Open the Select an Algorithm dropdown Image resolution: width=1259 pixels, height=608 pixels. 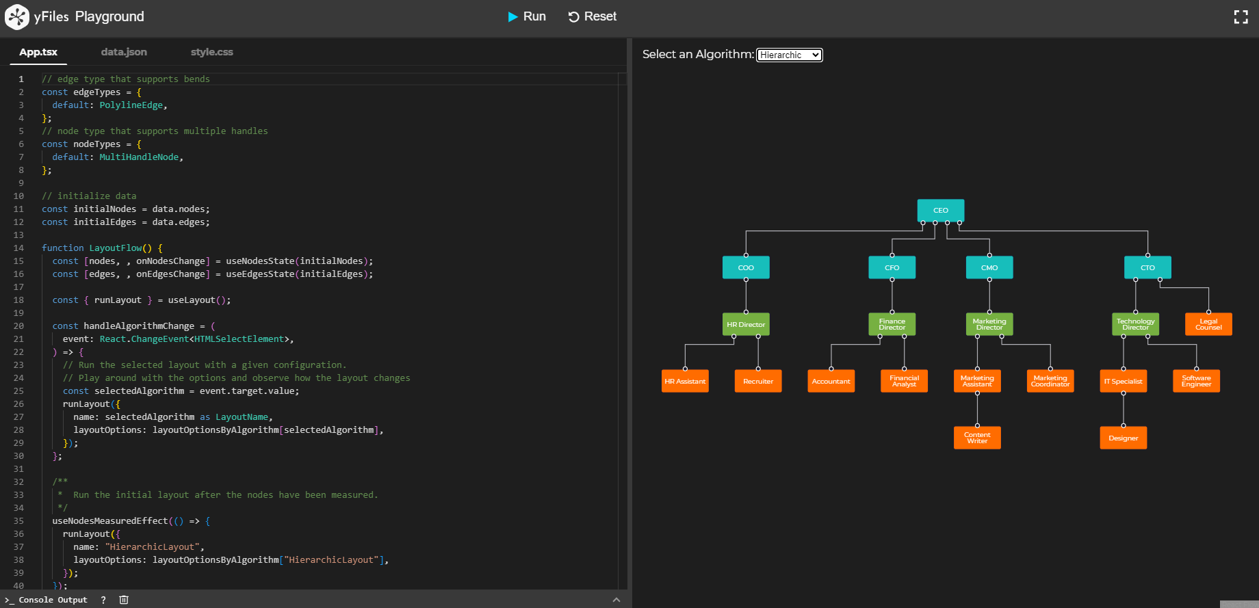[790, 55]
